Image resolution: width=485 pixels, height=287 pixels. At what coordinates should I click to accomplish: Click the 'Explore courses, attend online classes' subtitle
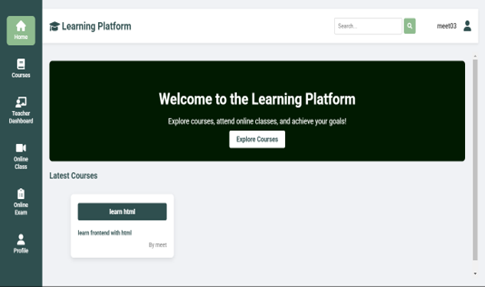[257, 121]
